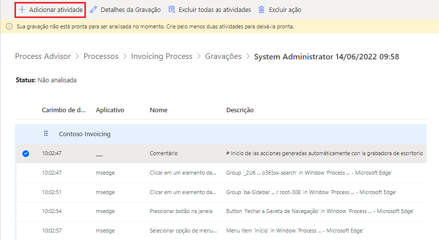Click the drag handle beside Contoso Invoicing
Viewport: 439px width, 240px height.
point(46,134)
